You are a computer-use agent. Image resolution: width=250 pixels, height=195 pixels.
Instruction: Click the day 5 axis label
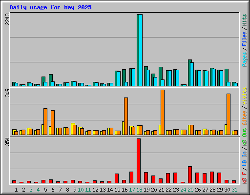[45, 190]
